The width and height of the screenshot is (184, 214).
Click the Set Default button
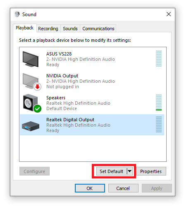[x=112, y=171]
